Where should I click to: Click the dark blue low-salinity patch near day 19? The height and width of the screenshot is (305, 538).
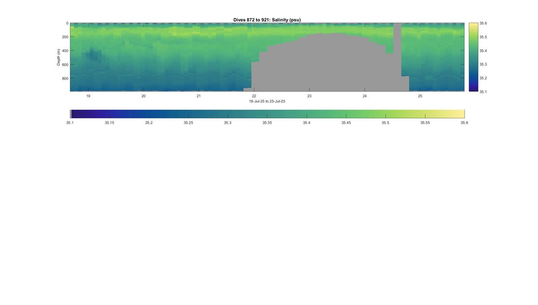coord(93,56)
